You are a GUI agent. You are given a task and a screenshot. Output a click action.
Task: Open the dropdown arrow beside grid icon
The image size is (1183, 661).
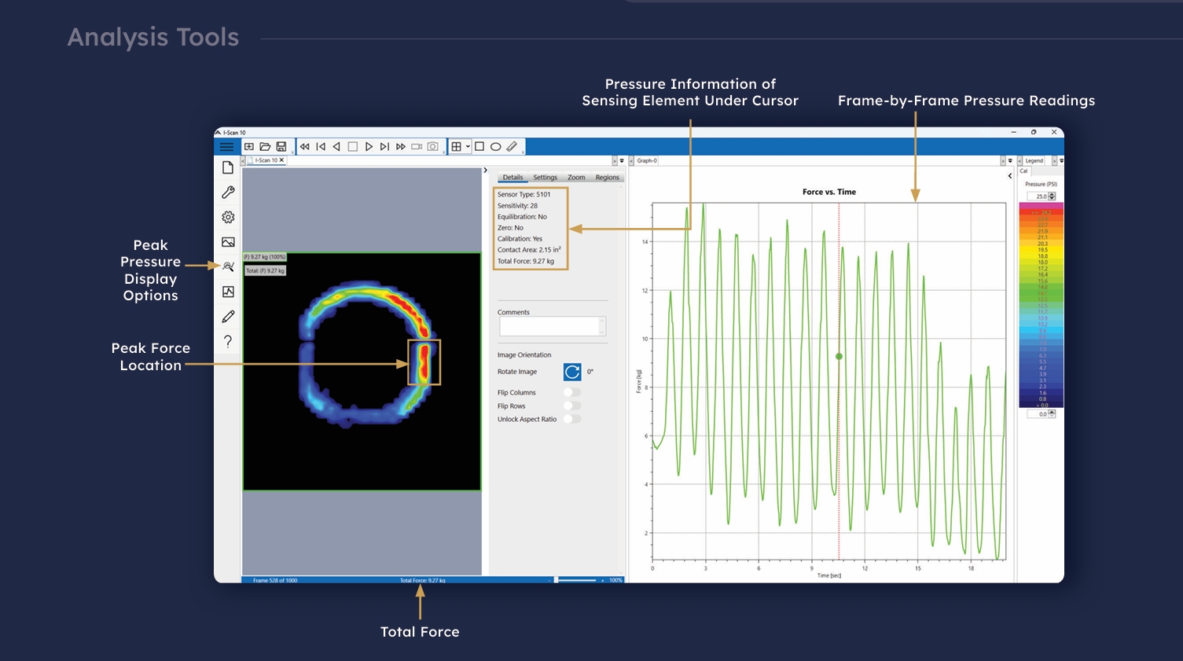(x=468, y=147)
